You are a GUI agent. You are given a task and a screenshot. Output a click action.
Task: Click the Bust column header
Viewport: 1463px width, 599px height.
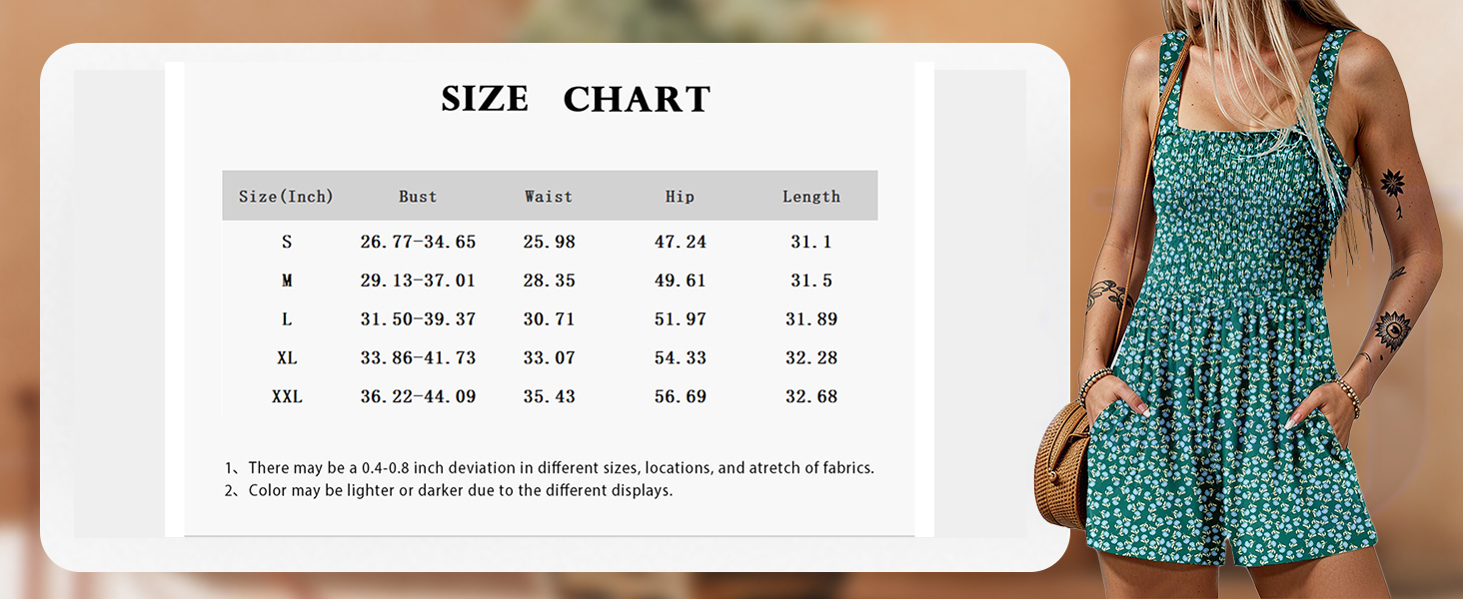[418, 197]
